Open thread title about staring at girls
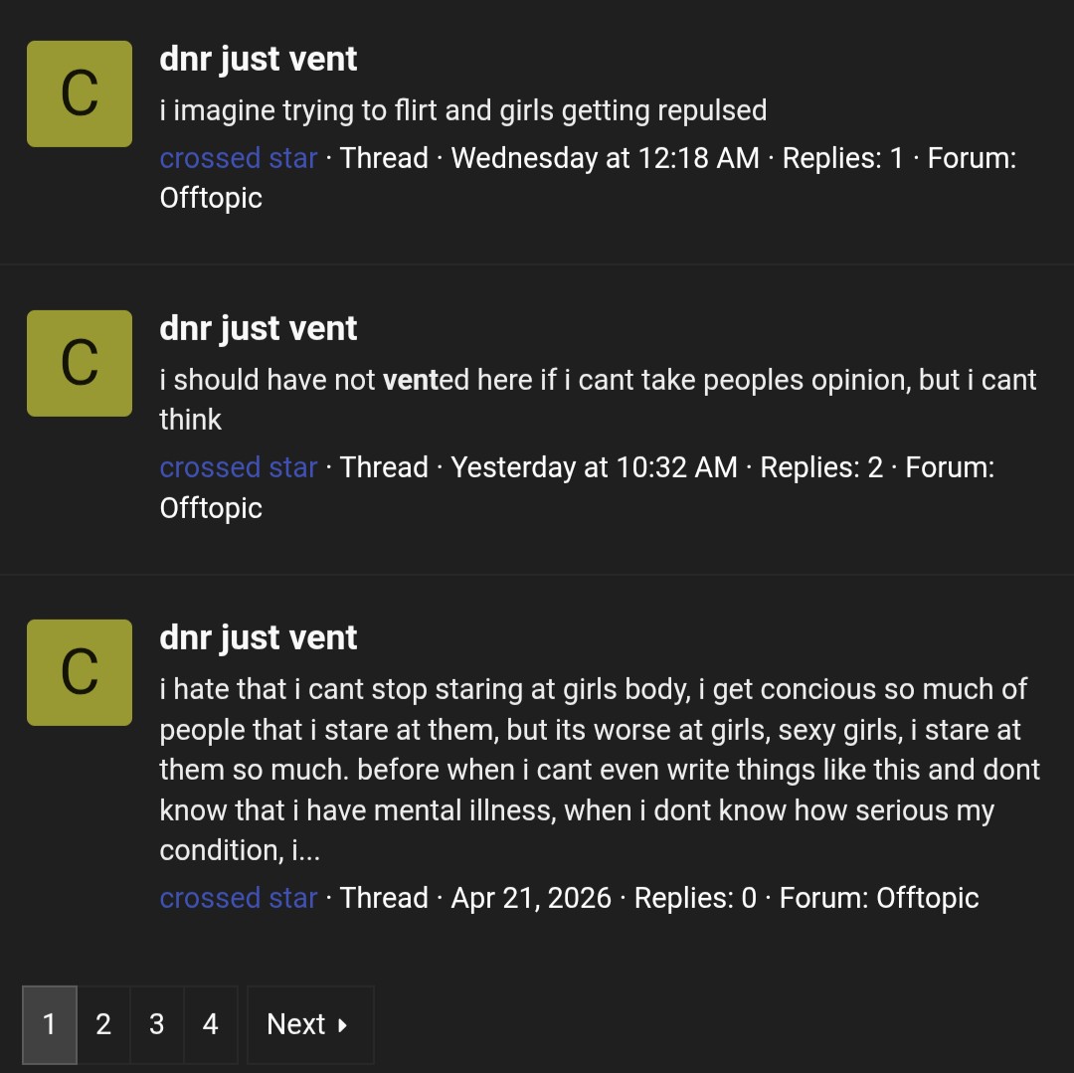 coord(259,637)
